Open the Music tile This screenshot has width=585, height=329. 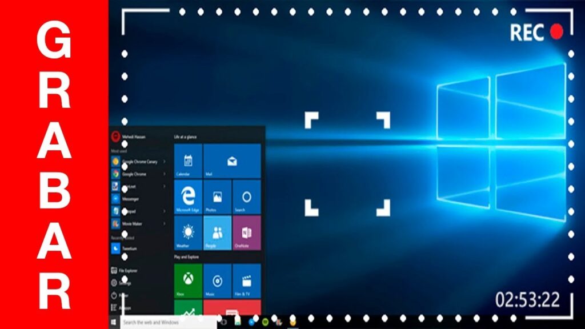217,281
